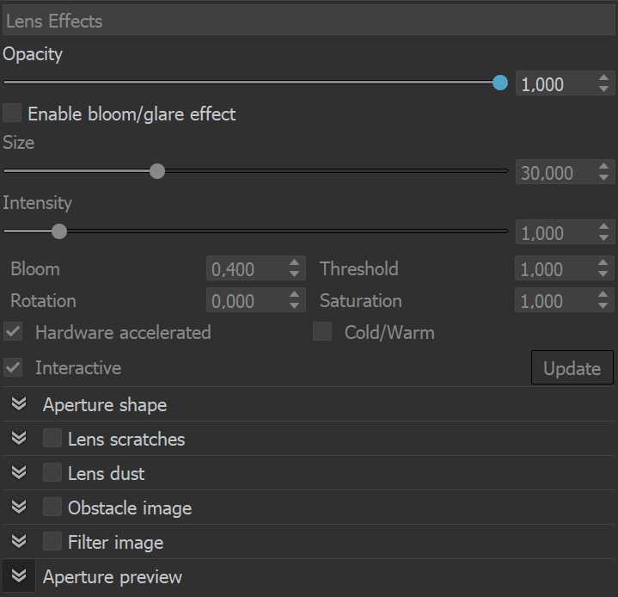Click the Lens Effects header bar
Screen dimensions: 618x597
[x=309, y=21]
